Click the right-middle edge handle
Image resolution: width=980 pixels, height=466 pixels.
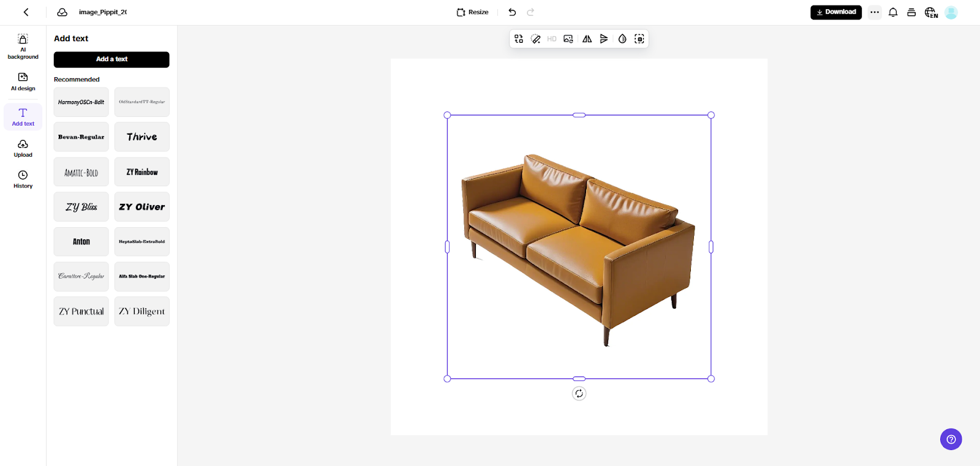(711, 247)
